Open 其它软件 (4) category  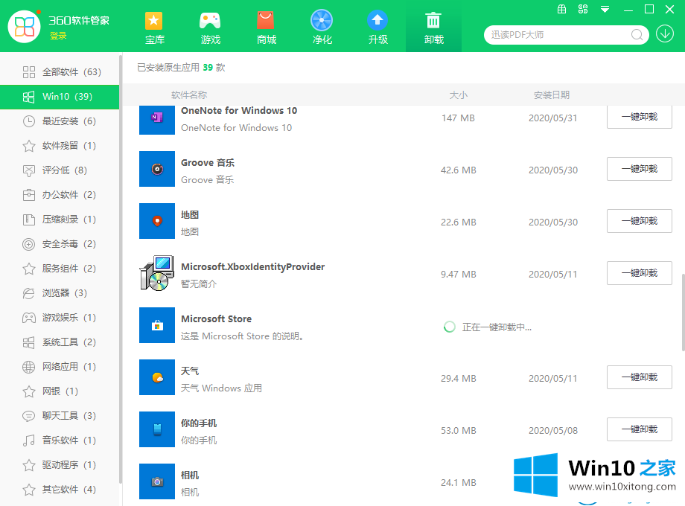60,490
